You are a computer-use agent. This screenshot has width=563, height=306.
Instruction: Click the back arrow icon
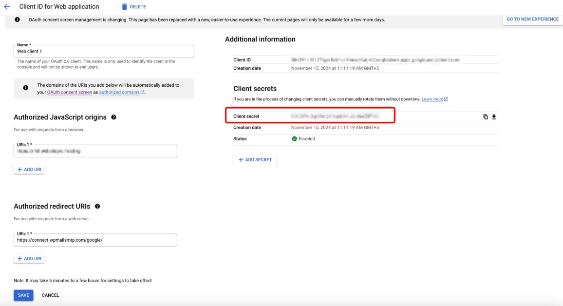(7, 7)
